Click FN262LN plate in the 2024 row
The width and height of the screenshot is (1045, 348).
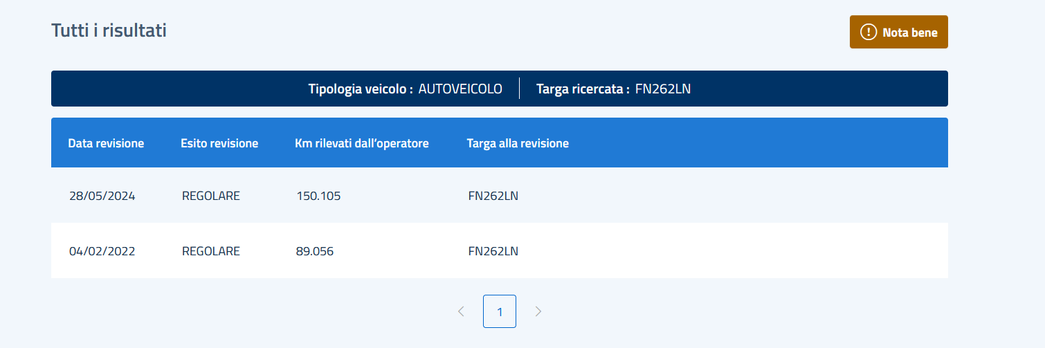(x=493, y=196)
